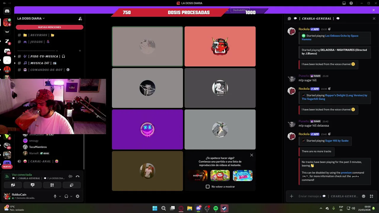This screenshot has height=213, width=379.
Task: Open Windows taskbar search
Action: pos(163,208)
